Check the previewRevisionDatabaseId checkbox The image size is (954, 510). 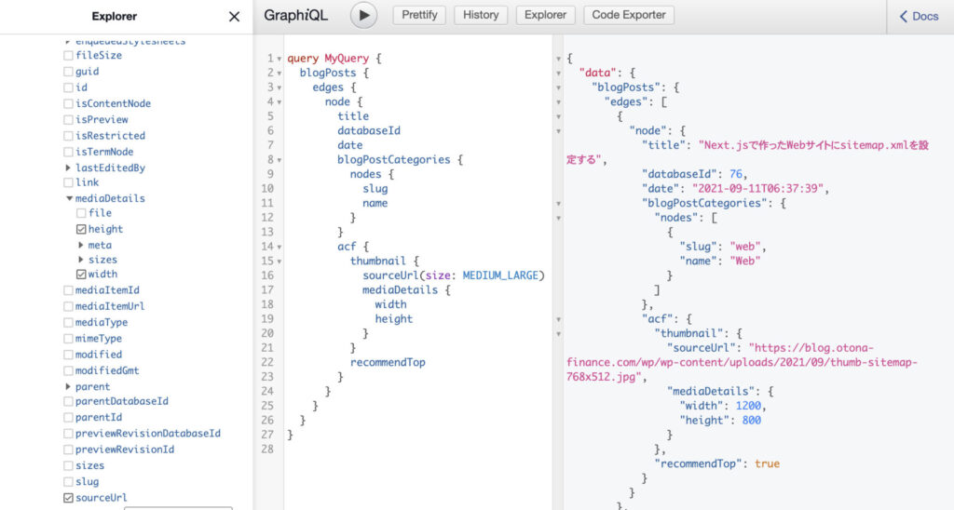click(x=68, y=434)
